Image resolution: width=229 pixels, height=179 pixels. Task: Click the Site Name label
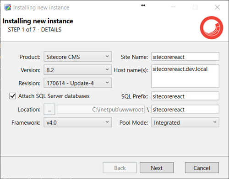pos(134,57)
